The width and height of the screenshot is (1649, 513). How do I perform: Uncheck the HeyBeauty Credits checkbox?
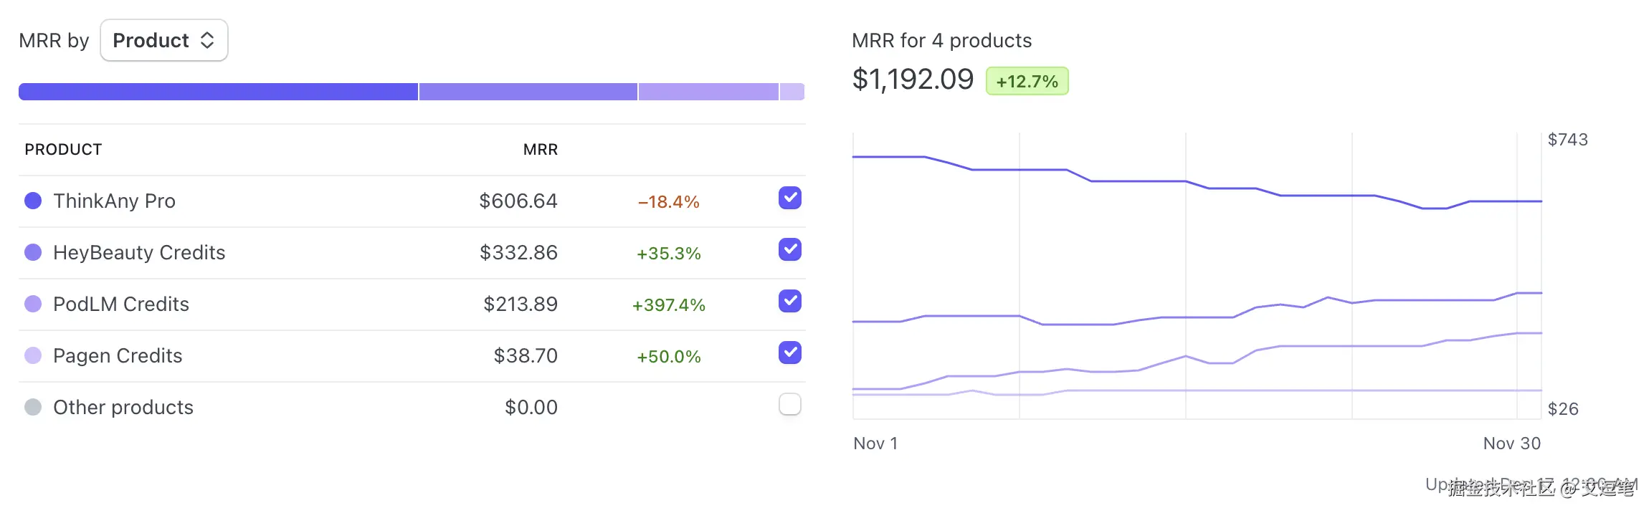pos(789,250)
